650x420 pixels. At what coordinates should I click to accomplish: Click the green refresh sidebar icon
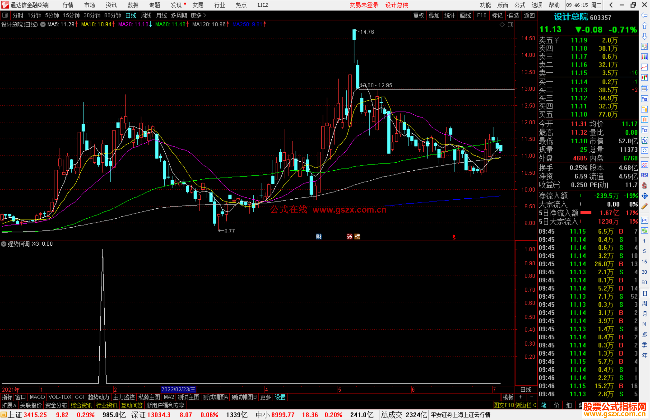(x=644, y=231)
